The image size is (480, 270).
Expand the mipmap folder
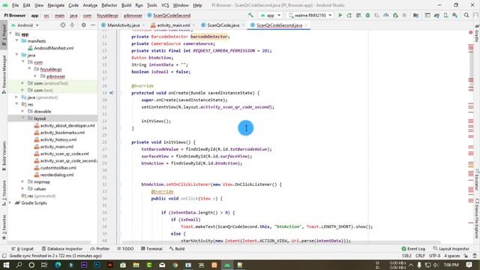(22, 181)
